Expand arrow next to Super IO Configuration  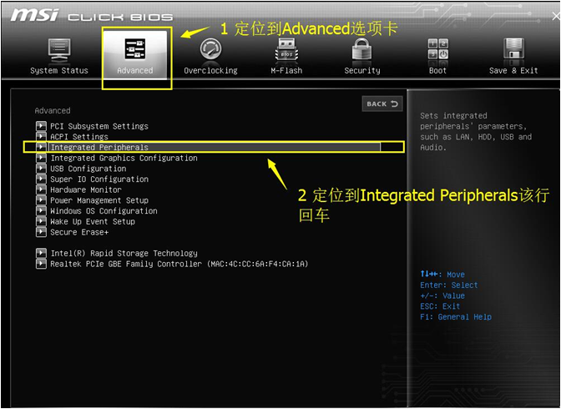[41, 179]
